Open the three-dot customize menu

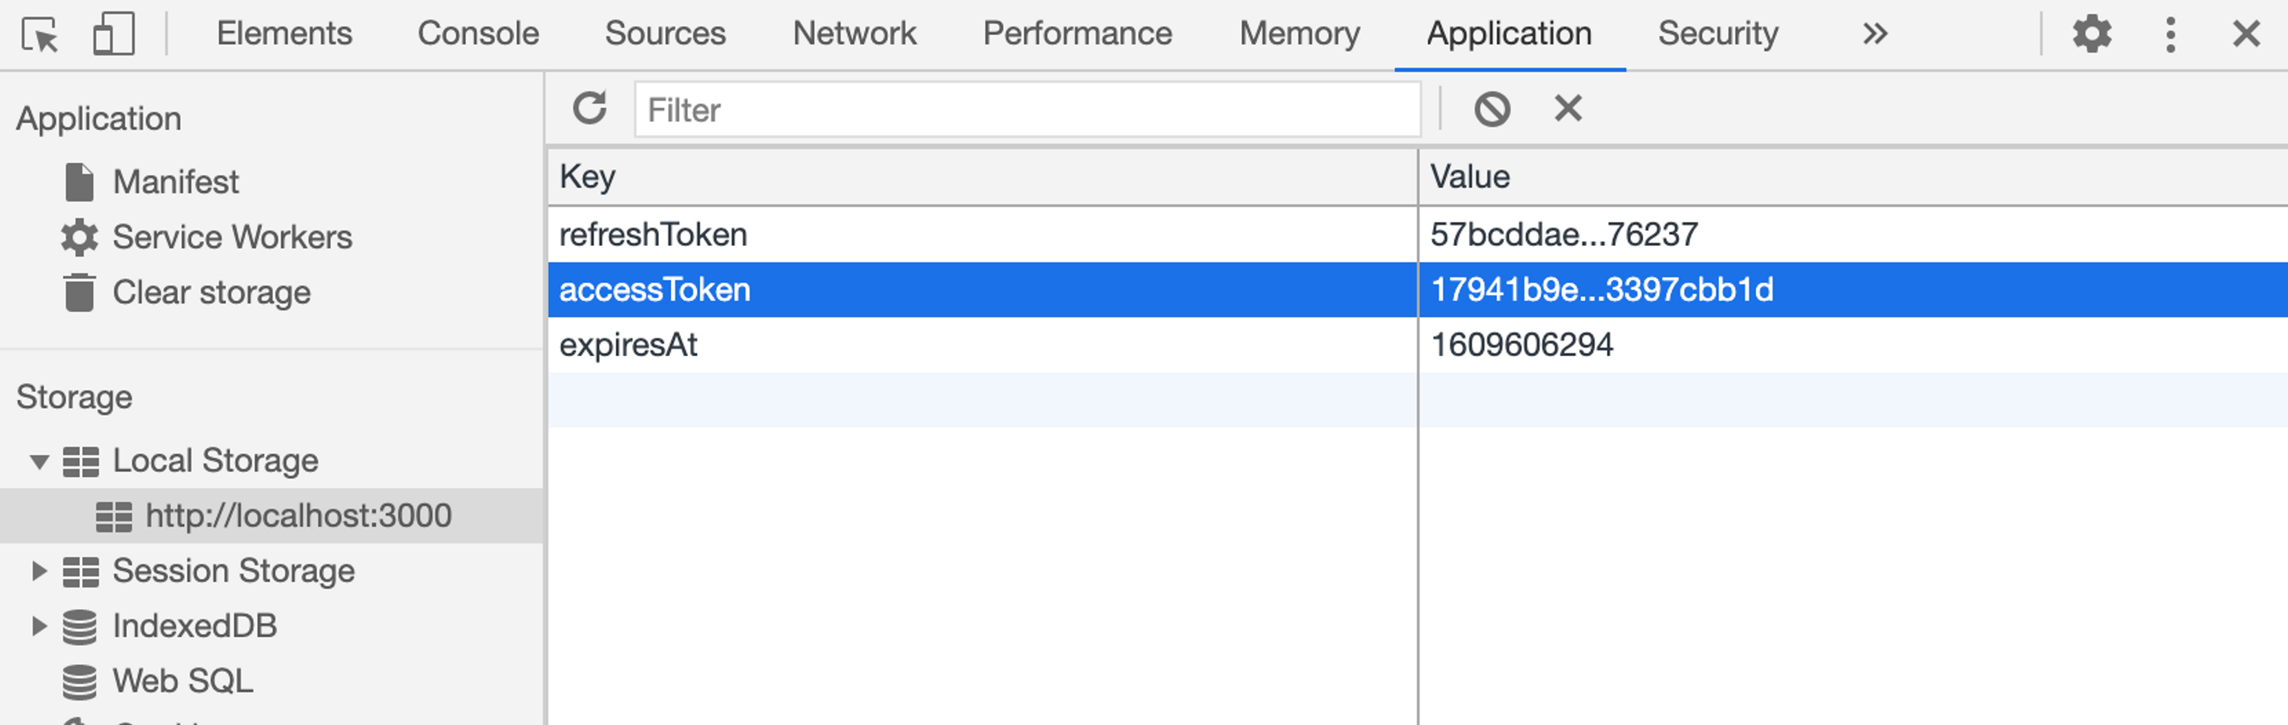coord(2170,35)
